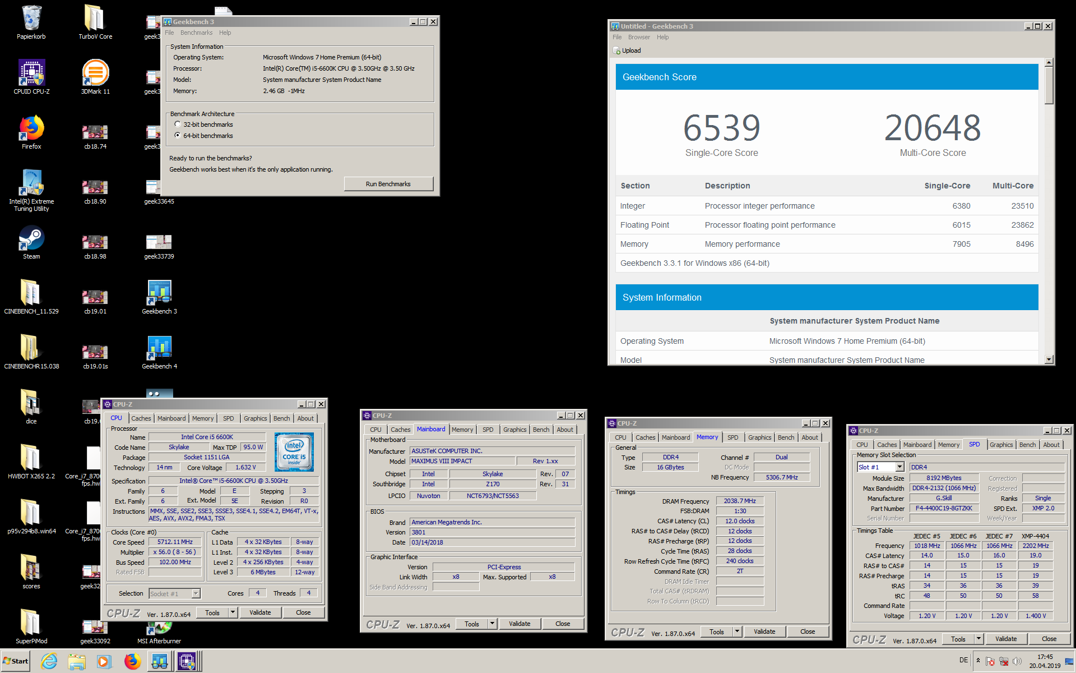Switch to About tab in SPD CPU-Z window
Viewport: 1076px width, 673px height.
(1051, 445)
